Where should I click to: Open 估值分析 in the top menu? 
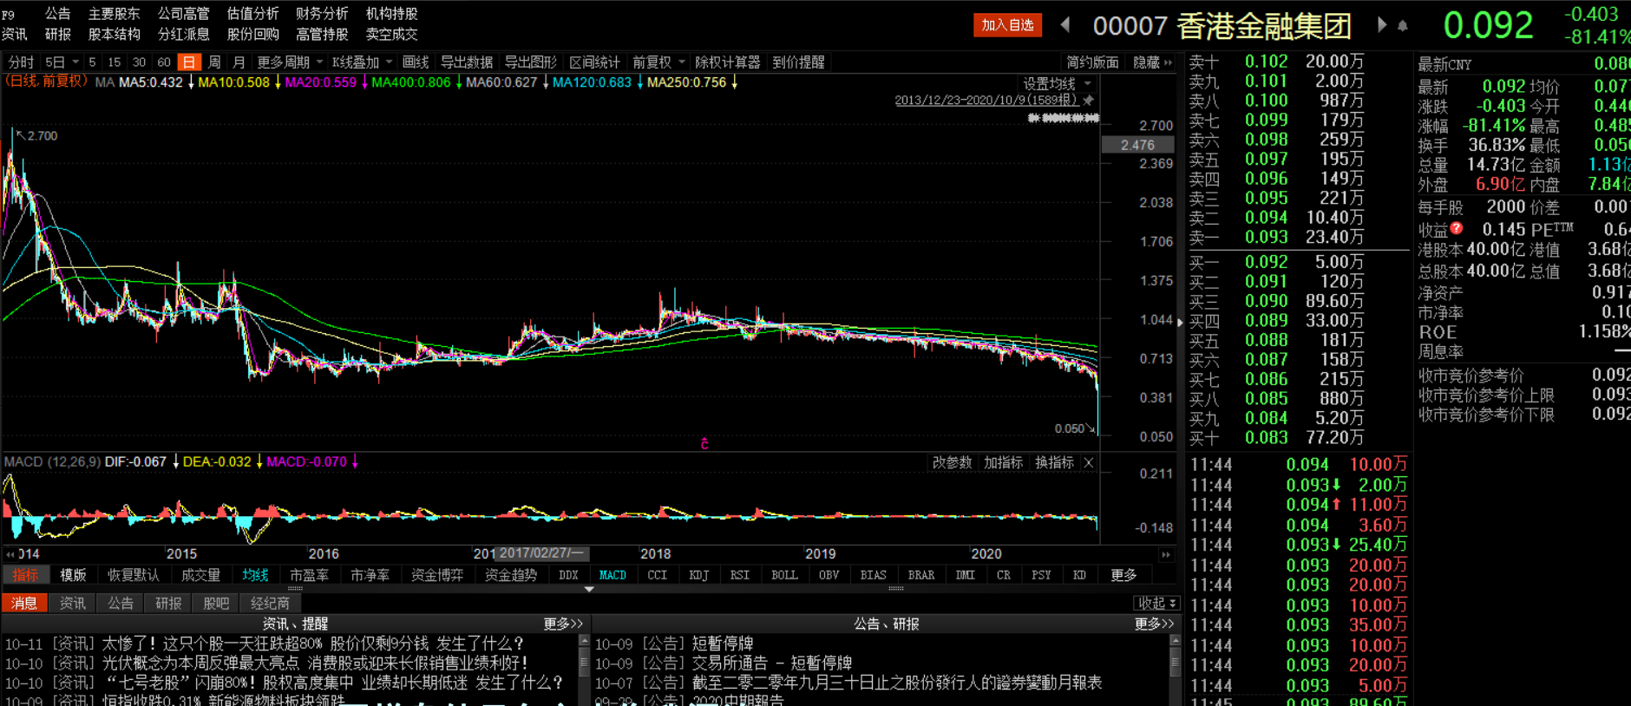pyautogui.click(x=253, y=13)
